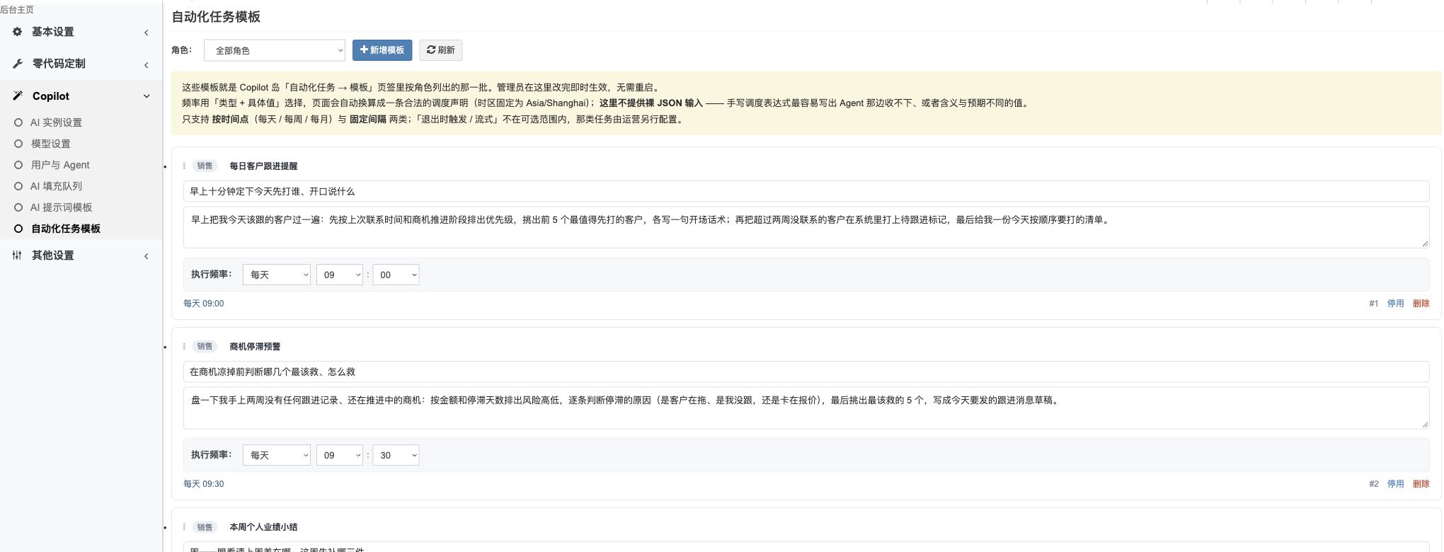Click the magic wand icon beside Copilot
The image size is (1444, 552).
tap(17, 96)
